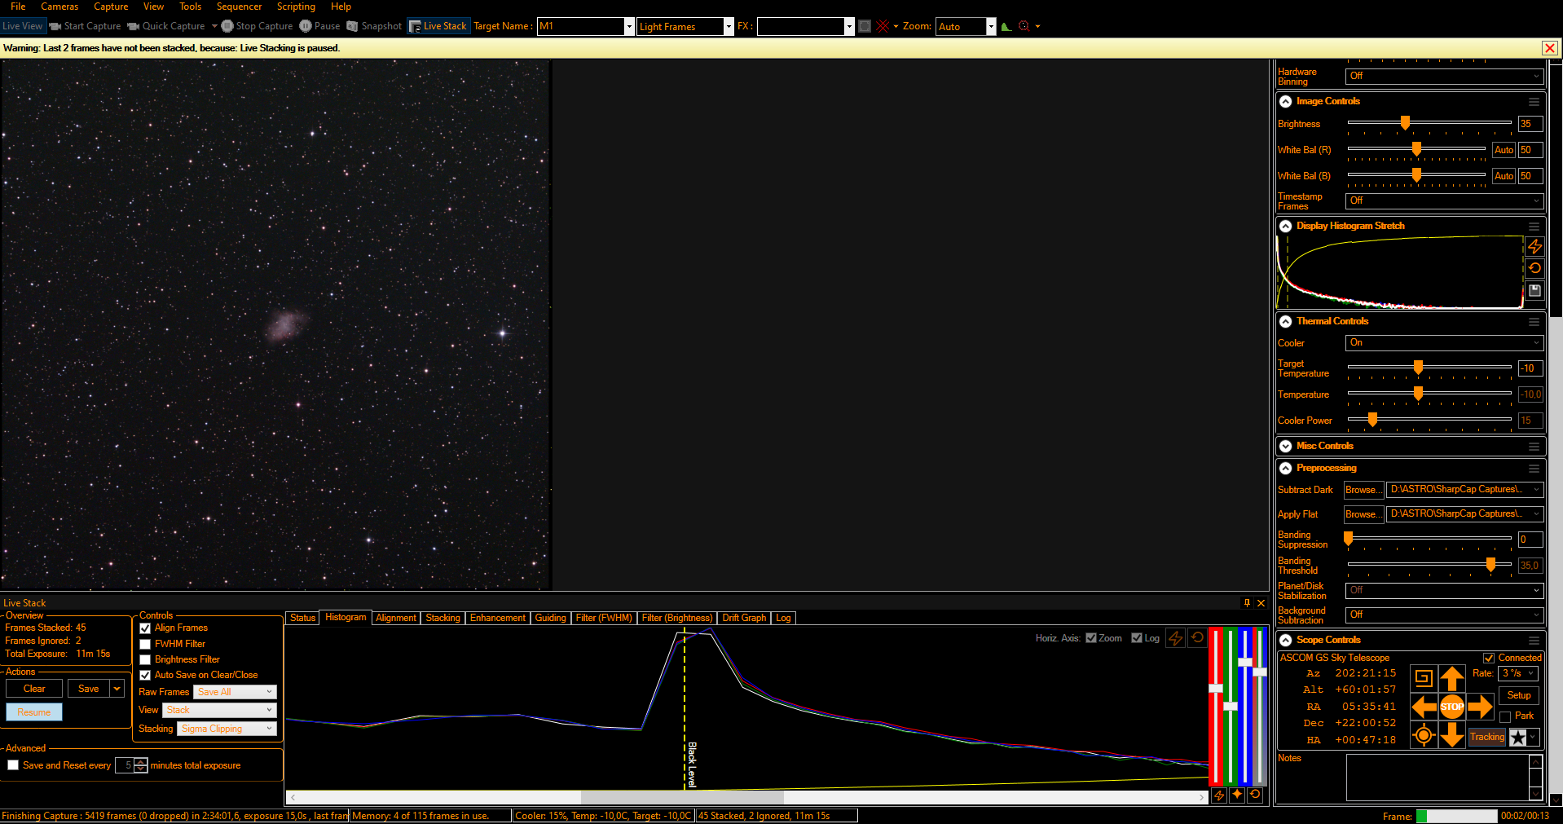1563x824 pixels.
Task: Collapse the Image Controls section
Action: [x=1285, y=101]
